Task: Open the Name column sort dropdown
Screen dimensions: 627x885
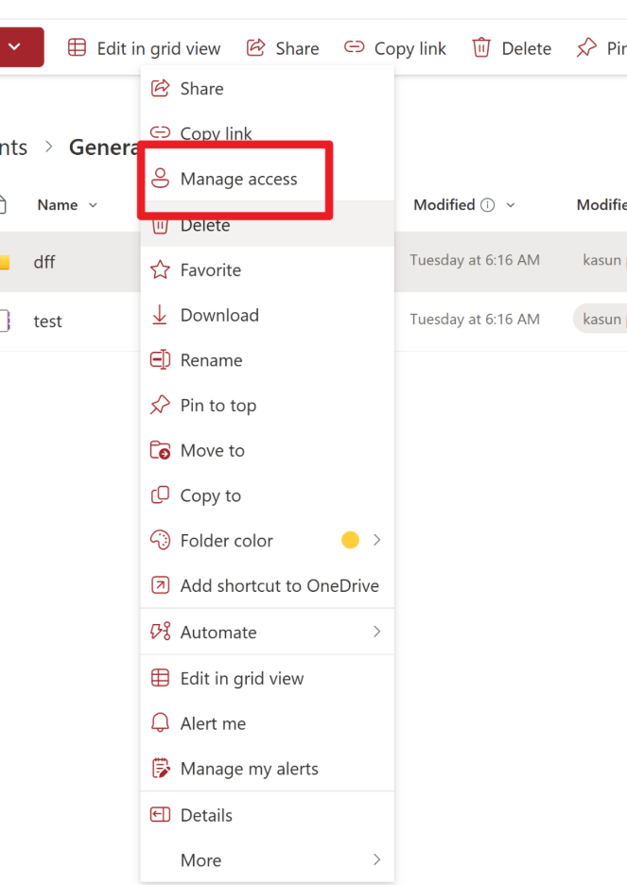Action: click(x=93, y=205)
